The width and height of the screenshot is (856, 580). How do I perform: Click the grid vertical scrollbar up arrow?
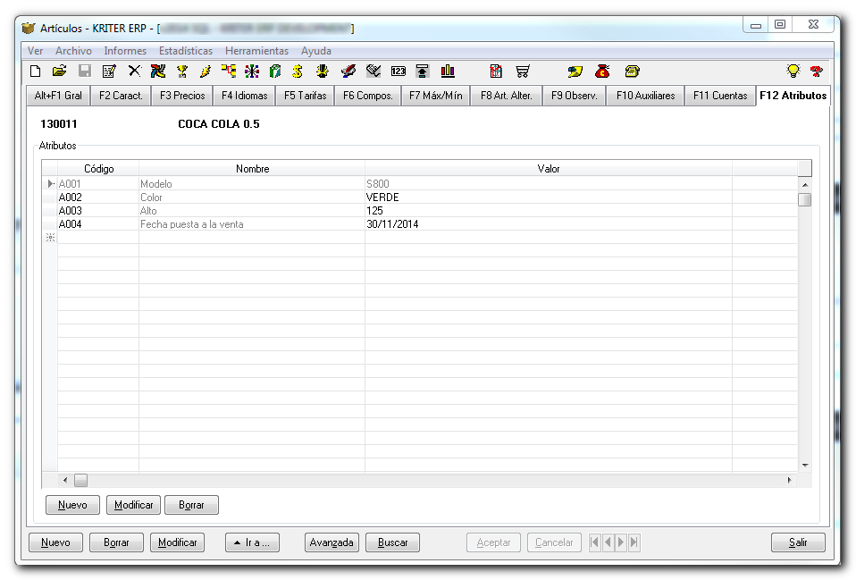click(805, 185)
